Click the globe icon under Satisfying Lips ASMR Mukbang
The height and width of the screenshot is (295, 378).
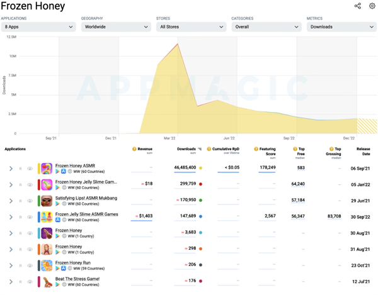[x=64, y=204]
